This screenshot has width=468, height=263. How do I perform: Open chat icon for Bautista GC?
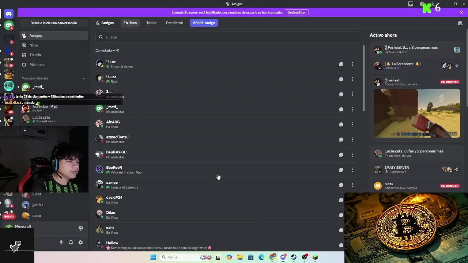[341, 155]
